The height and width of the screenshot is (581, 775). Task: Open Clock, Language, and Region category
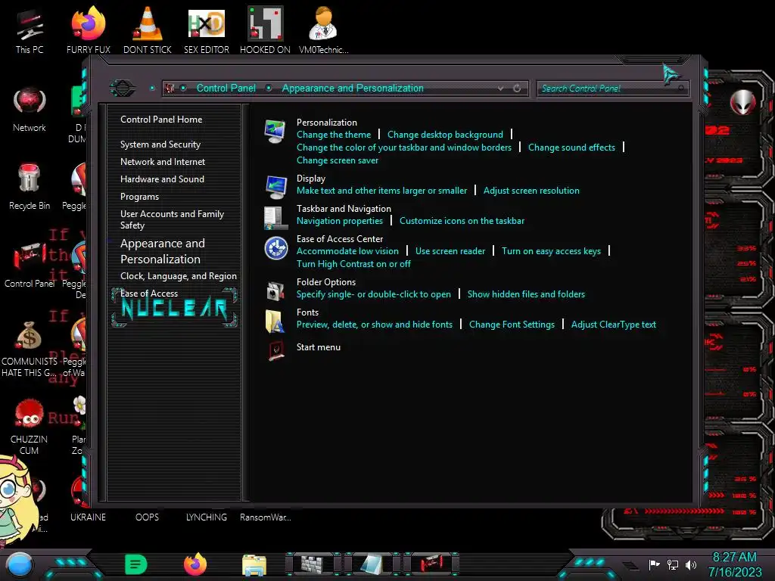click(x=179, y=275)
